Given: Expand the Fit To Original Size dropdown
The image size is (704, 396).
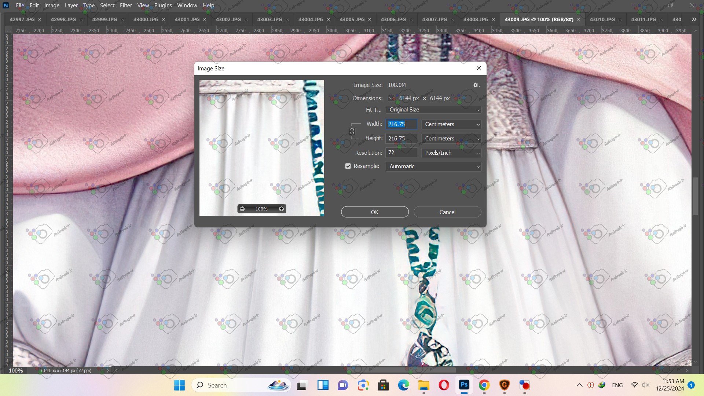Looking at the screenshot, I should pos(433,110).
